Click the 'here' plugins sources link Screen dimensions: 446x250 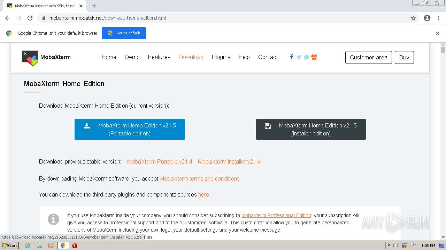click(203, 194)
